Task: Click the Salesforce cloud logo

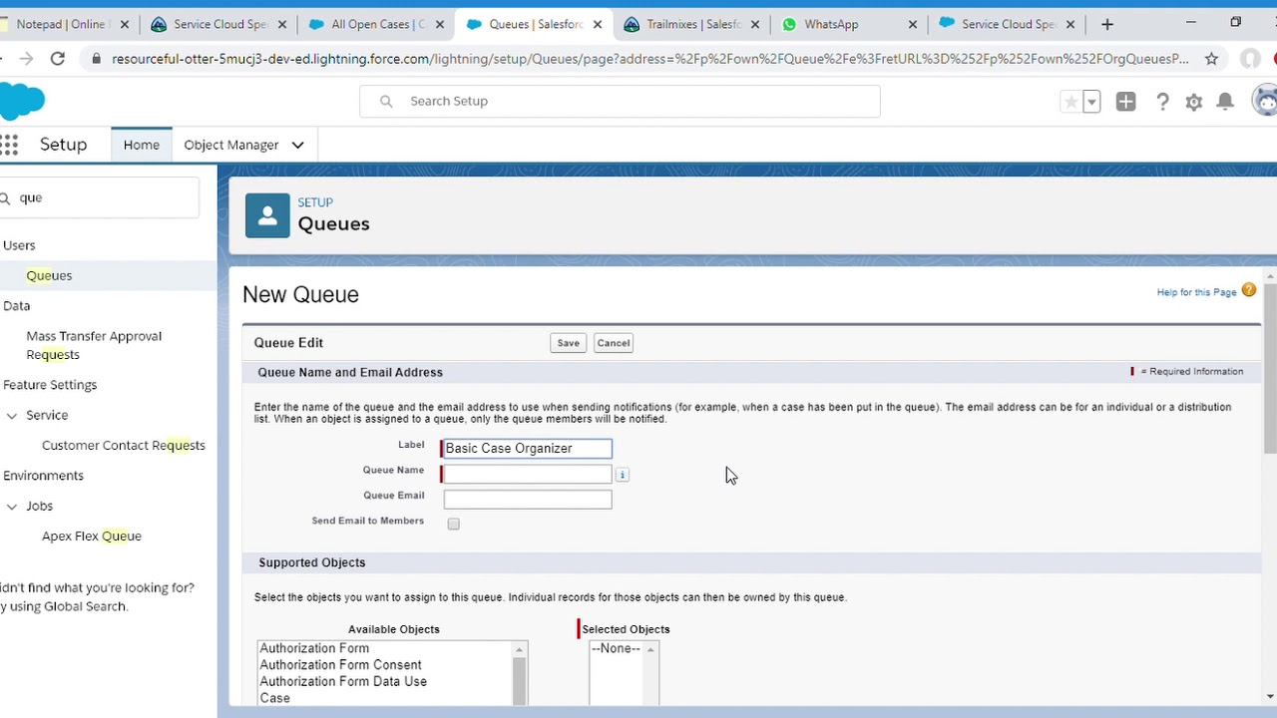Action: [22, 101]
